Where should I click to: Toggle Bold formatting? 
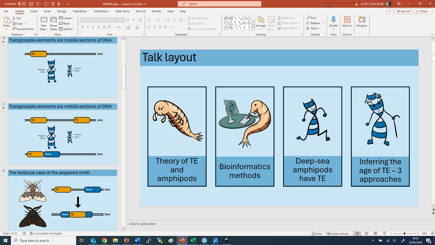click(82, 27)
